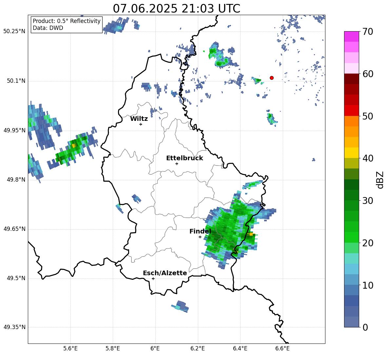Click the 5.6°E longitude label

[x=70, y=348]
